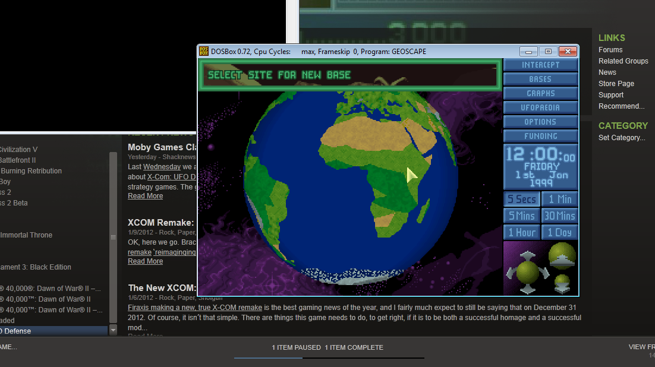
Task: Open the Bases screen
Action: tap(540, 80)
